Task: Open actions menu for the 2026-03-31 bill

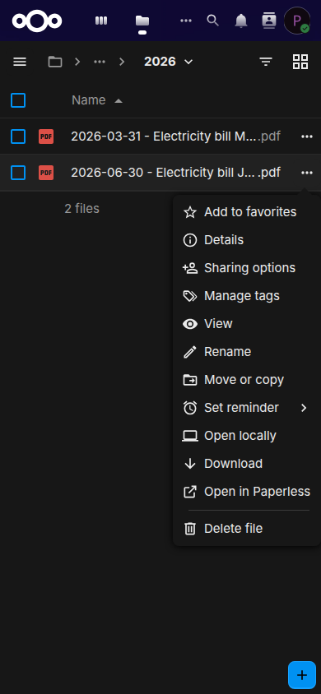Action: pyautogui.click(x=307, y=136)
